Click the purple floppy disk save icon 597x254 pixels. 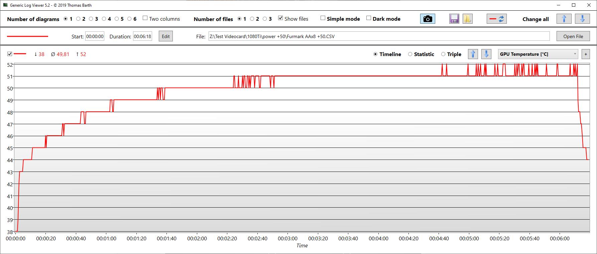[454, 19]
